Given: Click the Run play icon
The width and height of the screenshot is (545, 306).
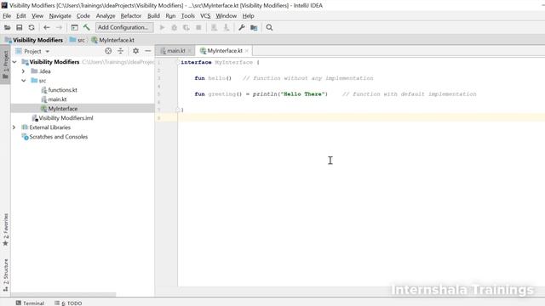Looking at the screenshot, I should click(162, 27).
